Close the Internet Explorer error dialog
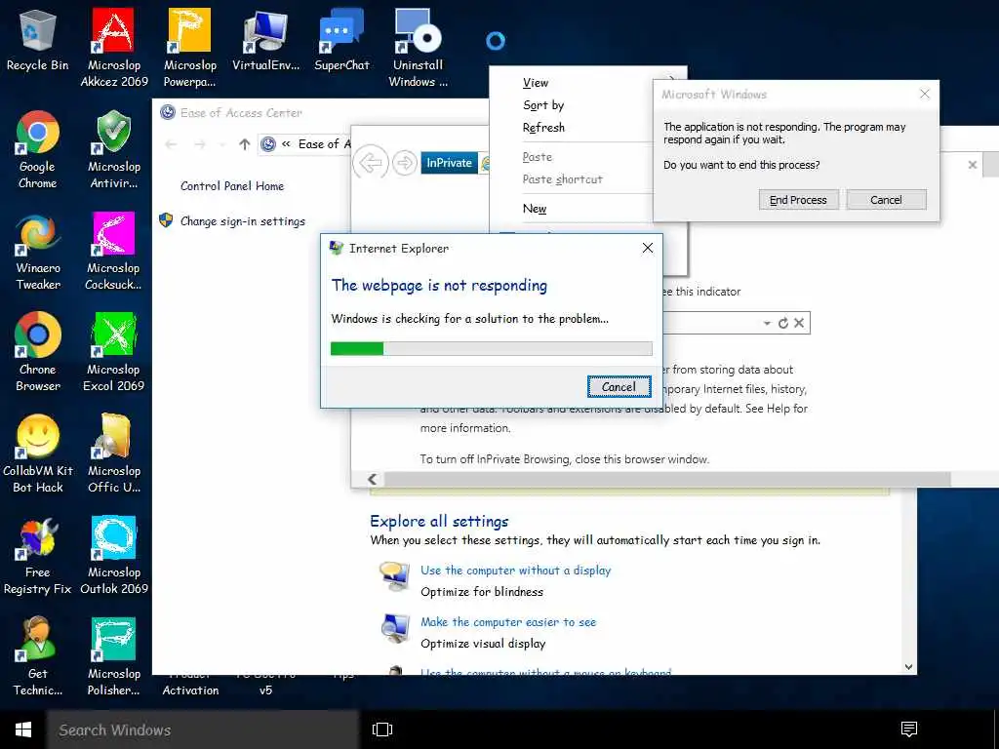 coord(648,248)
